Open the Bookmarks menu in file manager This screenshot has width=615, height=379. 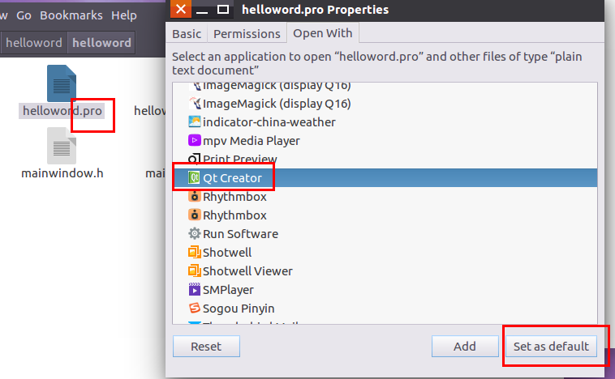[x=71, y=15]
